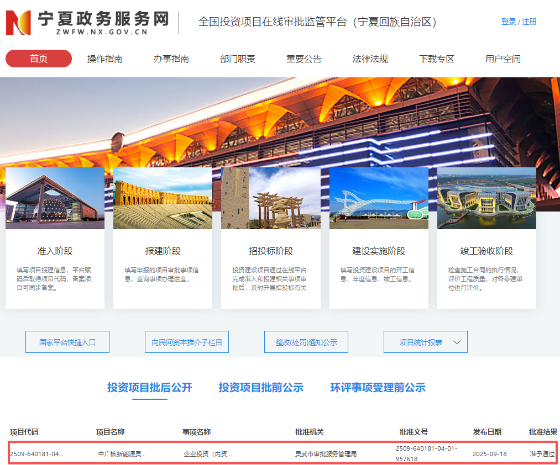Switch to the 投资项目批前公示 tab
The width and height of the screenshot is (560, 465).
[x=261, y=388]
